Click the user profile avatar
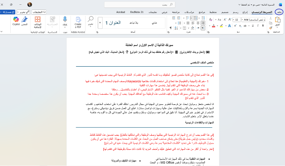This screenshot has width=285, height=166. (x=30, y=4)
